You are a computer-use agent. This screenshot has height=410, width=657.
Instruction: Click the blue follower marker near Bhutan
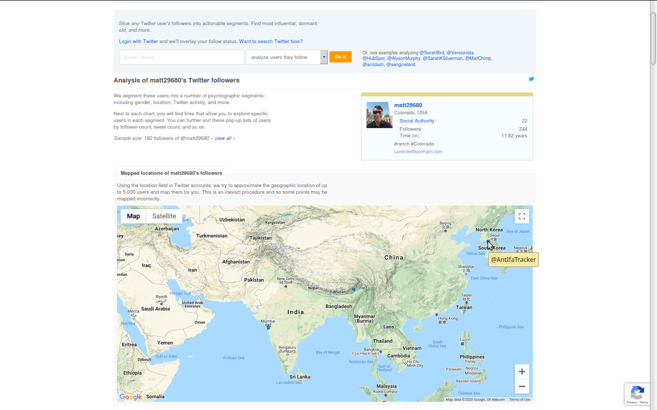[354, 290]
